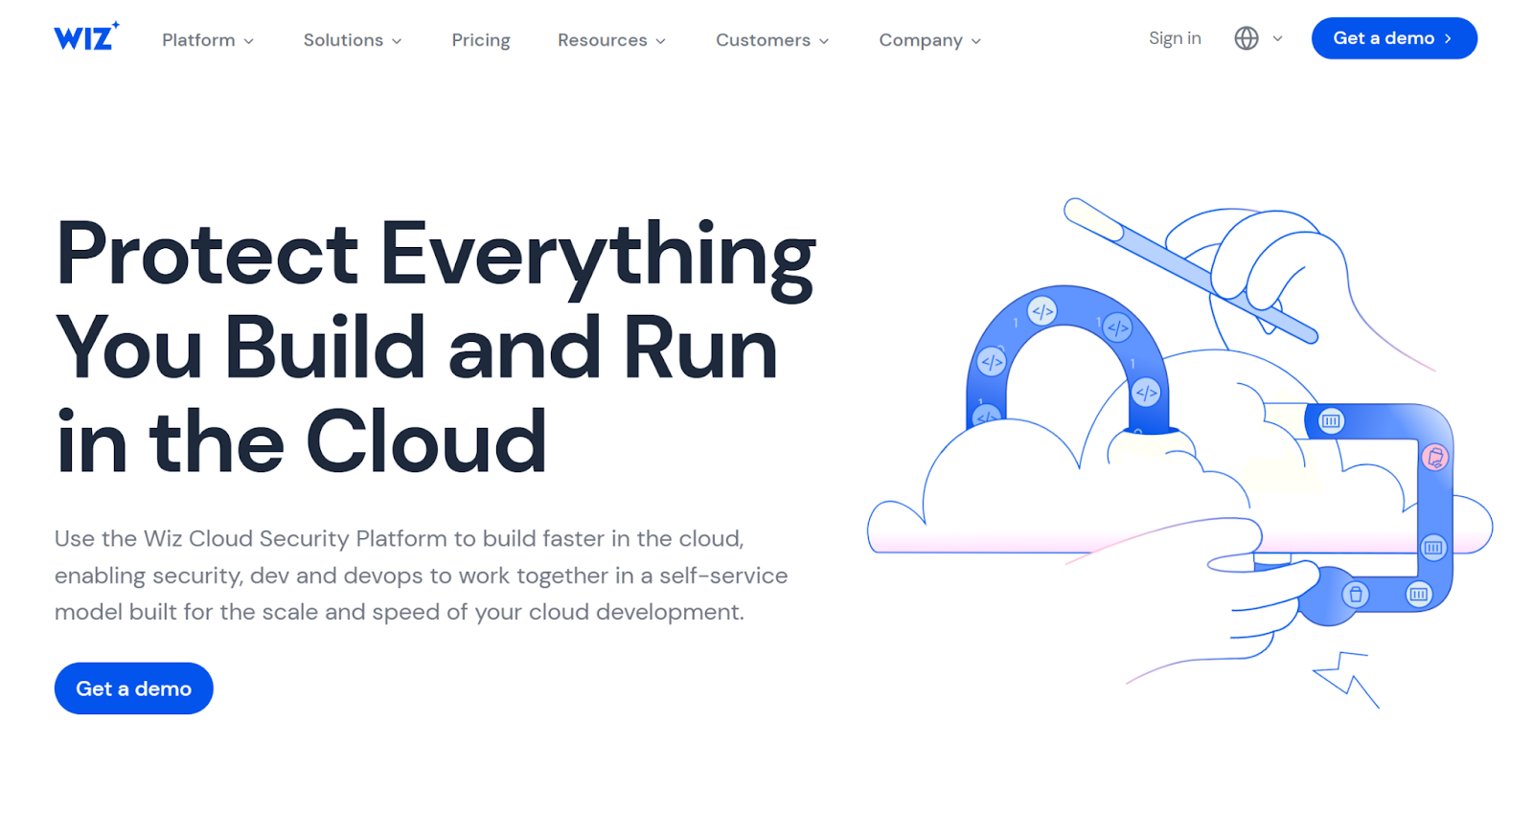This screenshot has width=1533, height=835.
Task: Expand the Resources chevron arrow
Action: 660,41
